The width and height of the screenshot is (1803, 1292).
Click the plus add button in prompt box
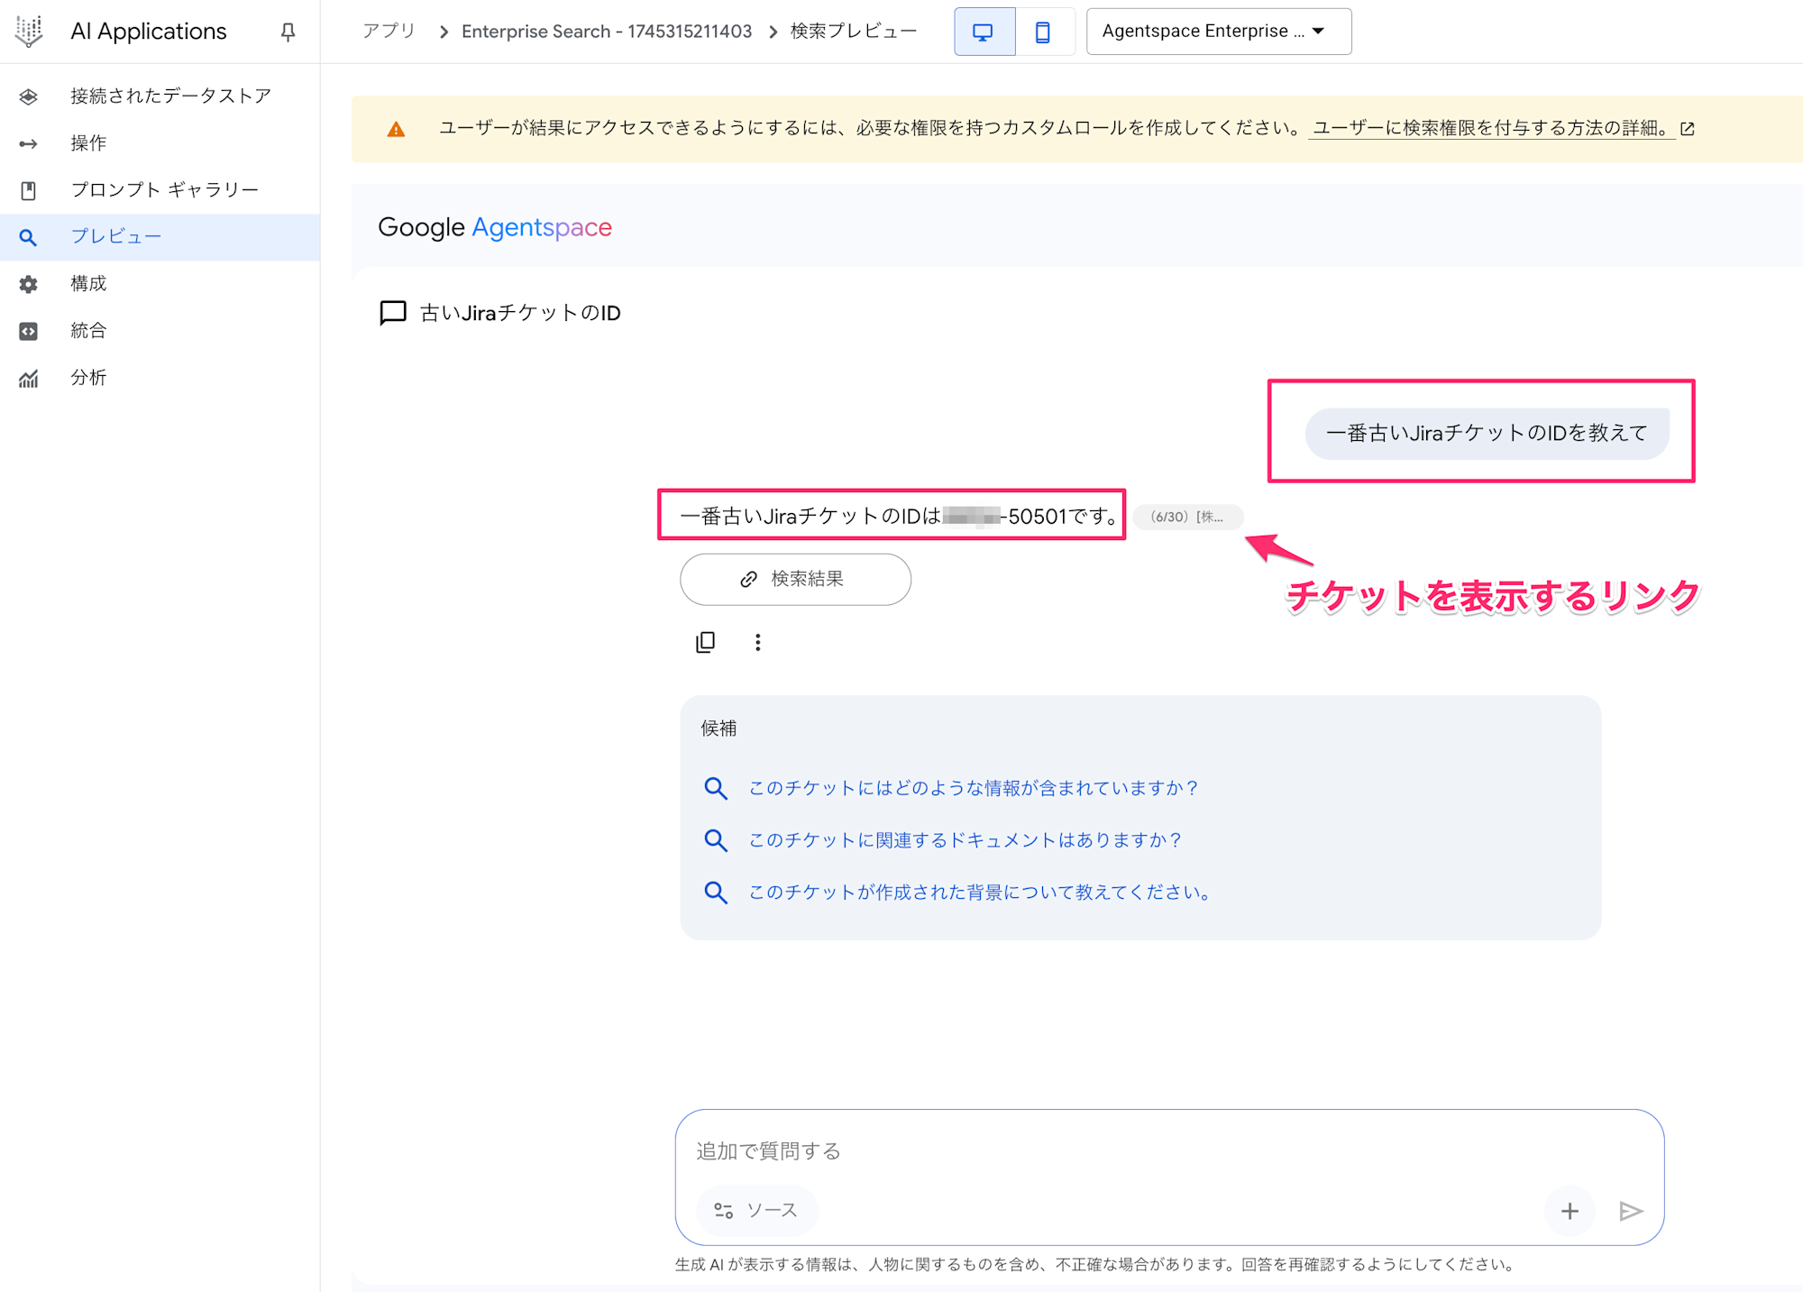click(x=1570, y=1211)
